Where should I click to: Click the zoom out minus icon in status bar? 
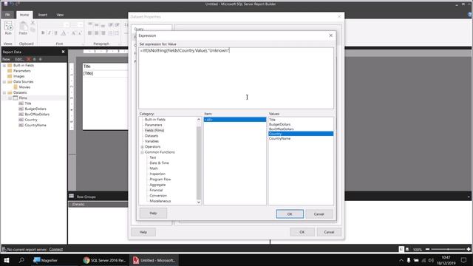click(427, 250)
